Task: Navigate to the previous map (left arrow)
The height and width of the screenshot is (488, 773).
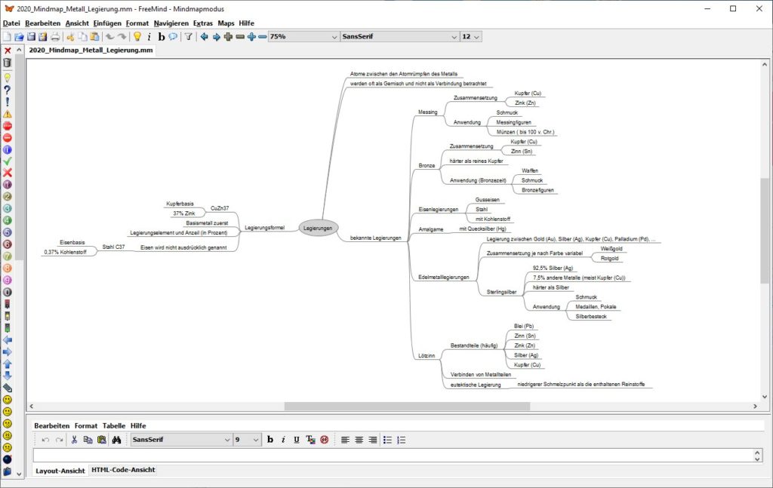Action: pyautogui.click(x=204, y=36)
